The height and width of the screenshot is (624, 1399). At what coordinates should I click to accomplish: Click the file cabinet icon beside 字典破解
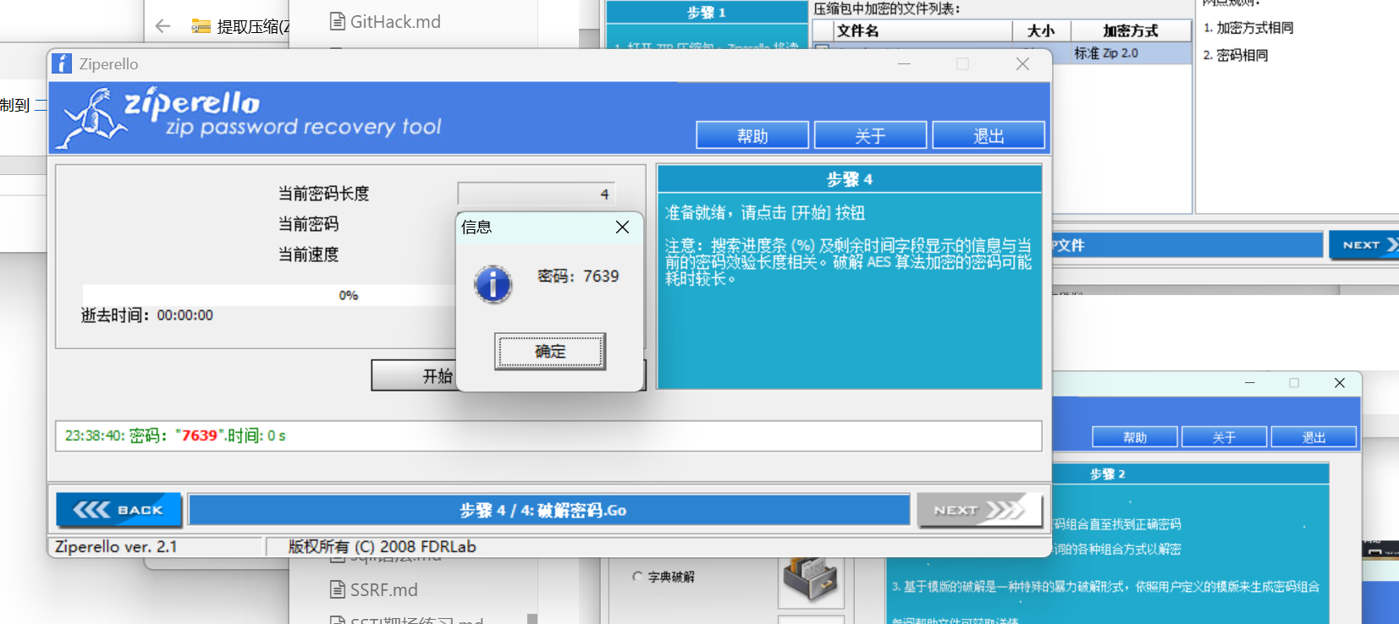[x=810, y=578]
